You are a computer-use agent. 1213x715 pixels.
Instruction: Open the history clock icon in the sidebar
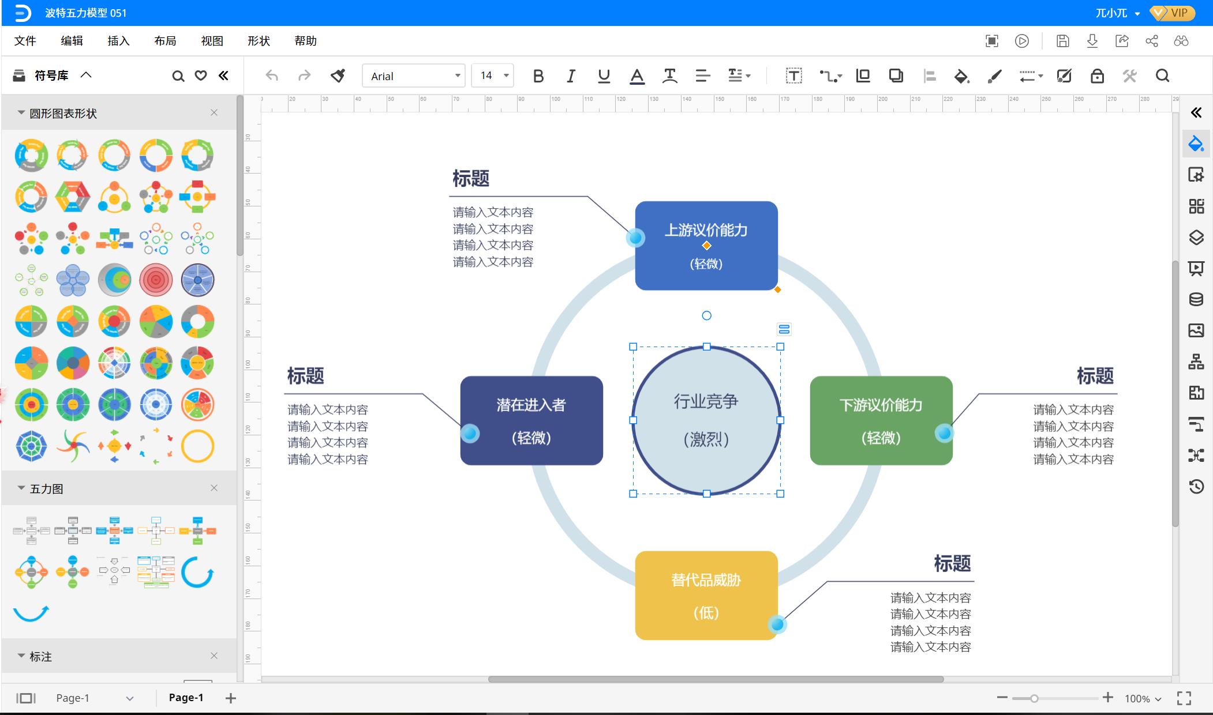coord(1196,486)
